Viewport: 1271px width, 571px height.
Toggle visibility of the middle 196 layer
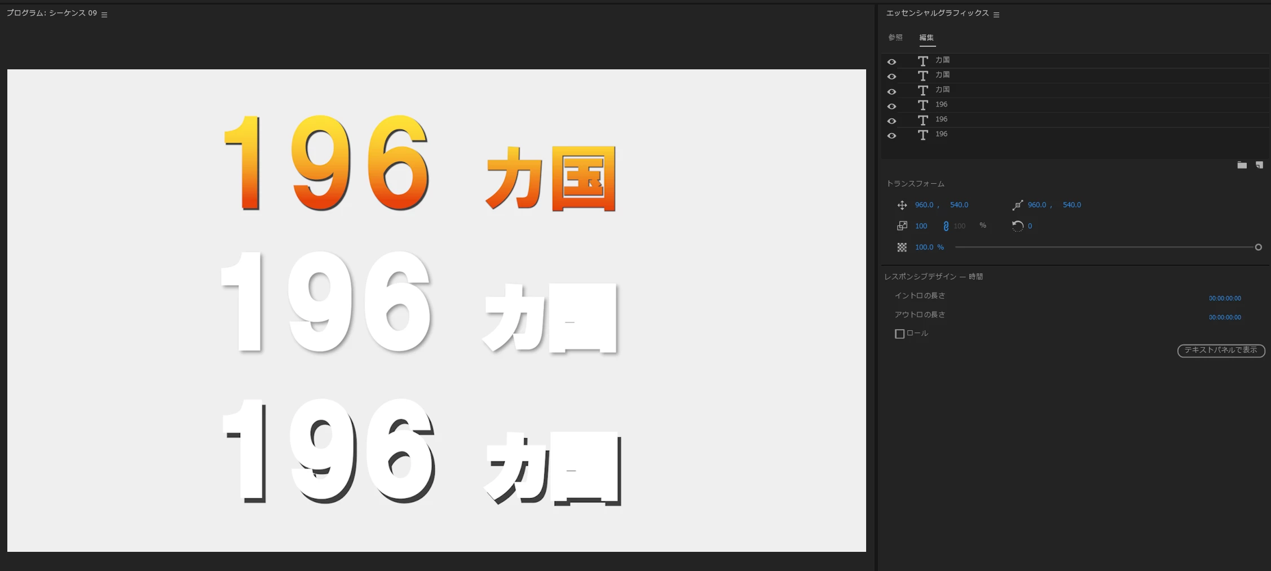tap(892, 121)
